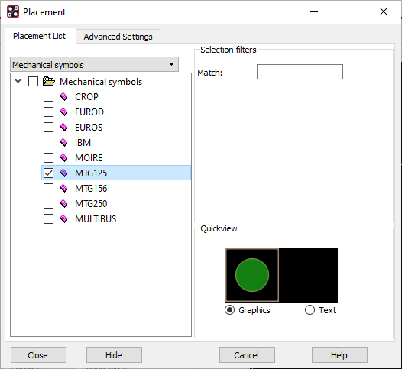Open the Mechanical symbols dropdown list
The width and height of the screenshot is (402, 369).
coord(94,64)
